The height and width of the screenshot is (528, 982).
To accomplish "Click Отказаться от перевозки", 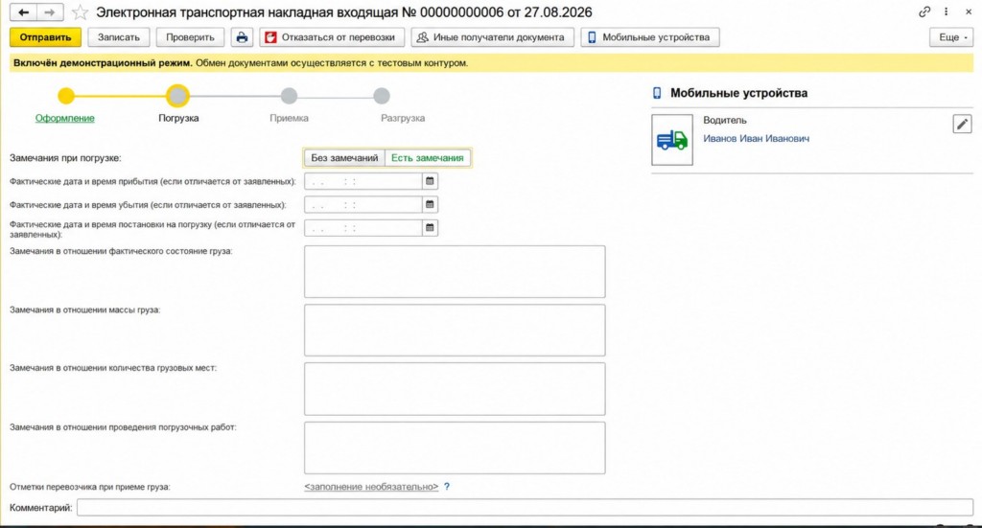I will [332, 37].
